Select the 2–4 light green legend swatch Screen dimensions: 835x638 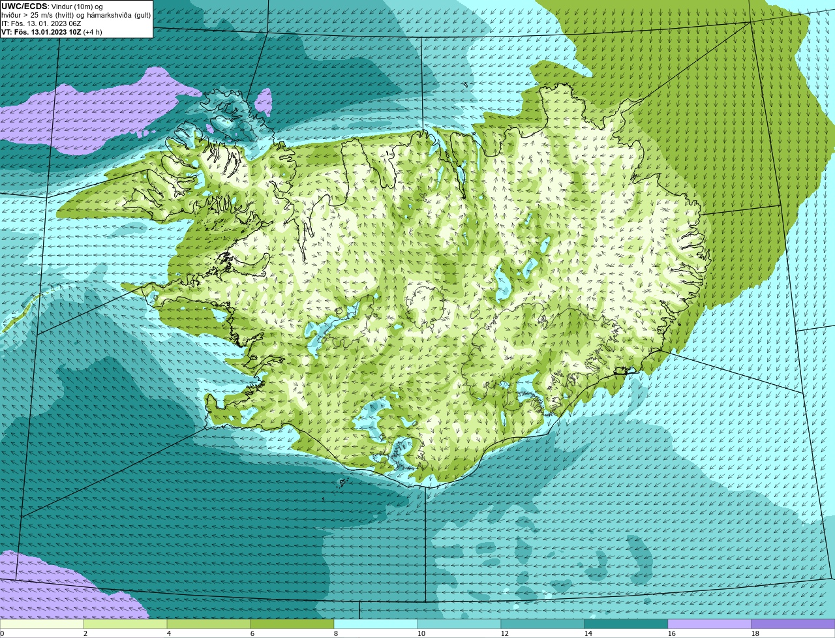(x=125, y=624)
